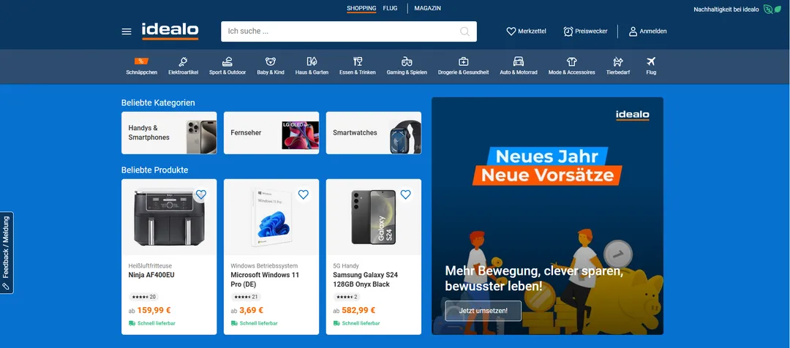Open Microsoft Windows 11 Pro (DE) title
This screenshot has height=348, width=790.
[x=265, y=279]
